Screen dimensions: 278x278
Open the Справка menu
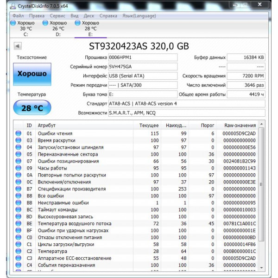point(108,16)
